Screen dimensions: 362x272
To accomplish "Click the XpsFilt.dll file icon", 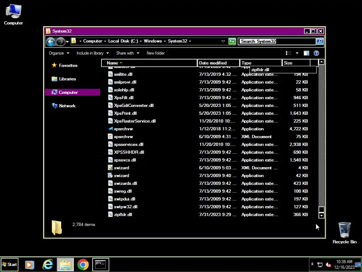I will (110, 98).
